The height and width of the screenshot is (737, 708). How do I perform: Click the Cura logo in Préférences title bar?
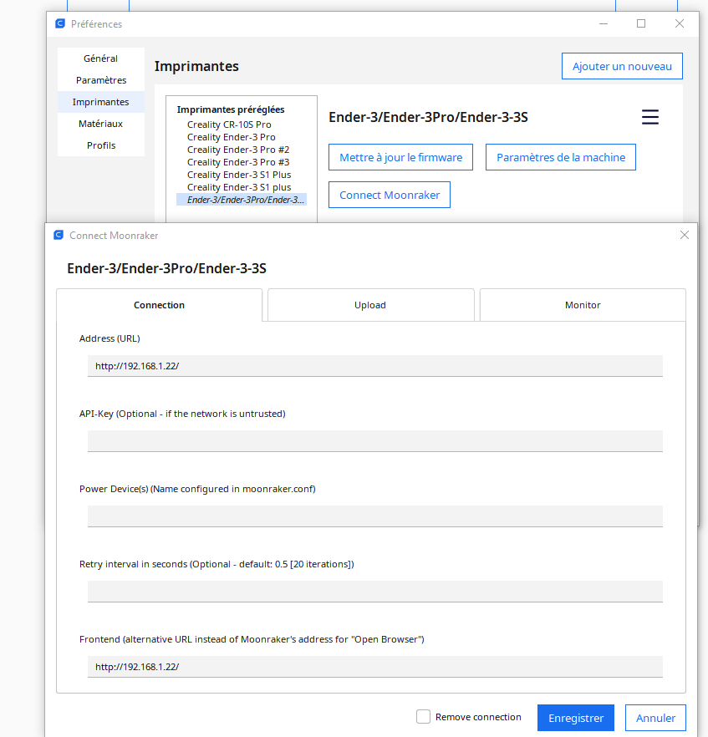tap(60, 23)
